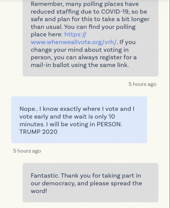Click the 'mail-in ballot' phrase in the top message

click(x=50, y=65)
